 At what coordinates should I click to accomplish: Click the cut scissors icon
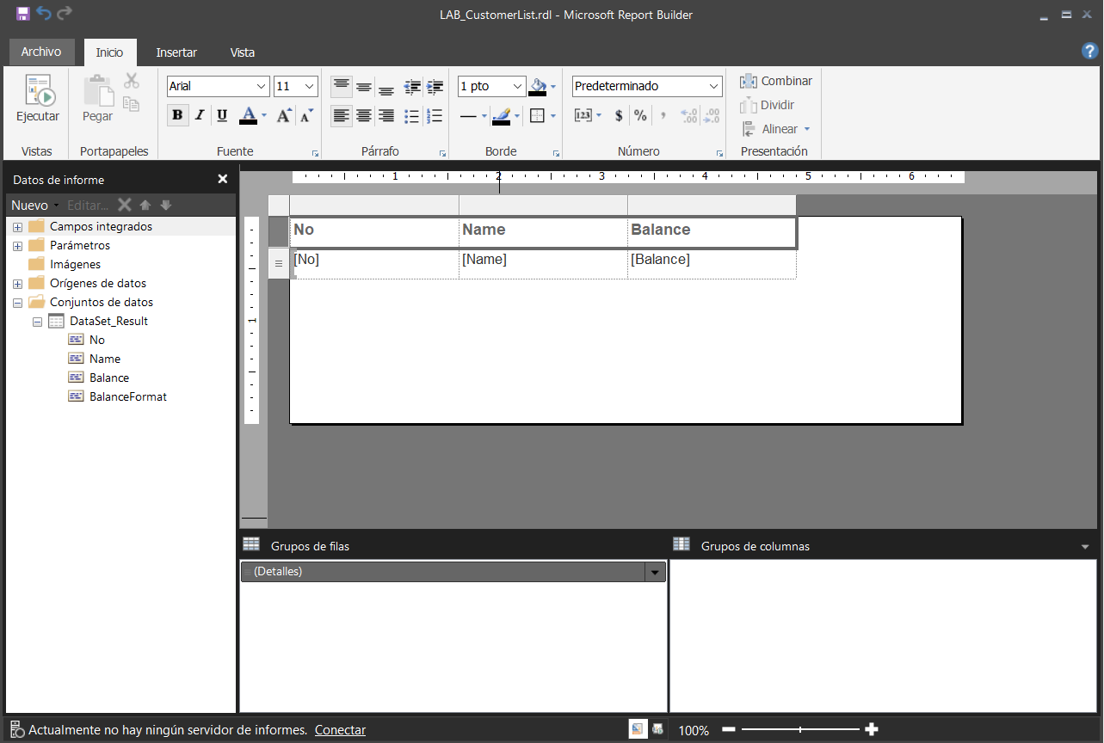(x=131, y=81)
